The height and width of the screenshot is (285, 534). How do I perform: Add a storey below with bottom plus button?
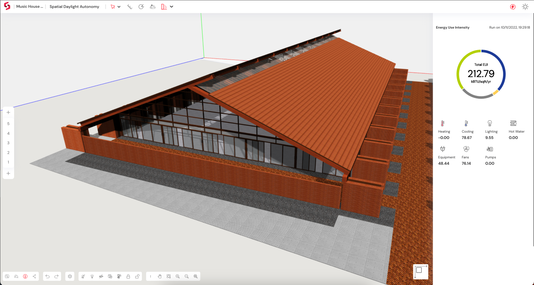(8, 174)
